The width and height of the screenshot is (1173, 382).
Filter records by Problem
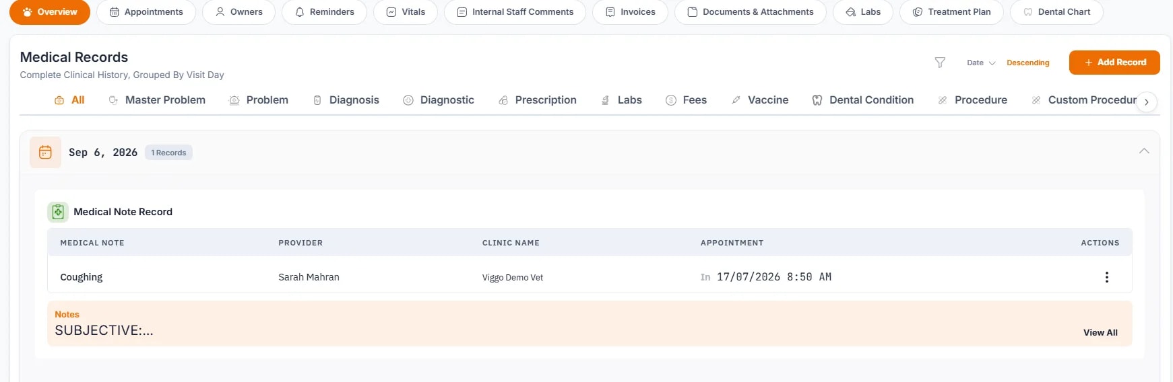click(x=259, y=100)
